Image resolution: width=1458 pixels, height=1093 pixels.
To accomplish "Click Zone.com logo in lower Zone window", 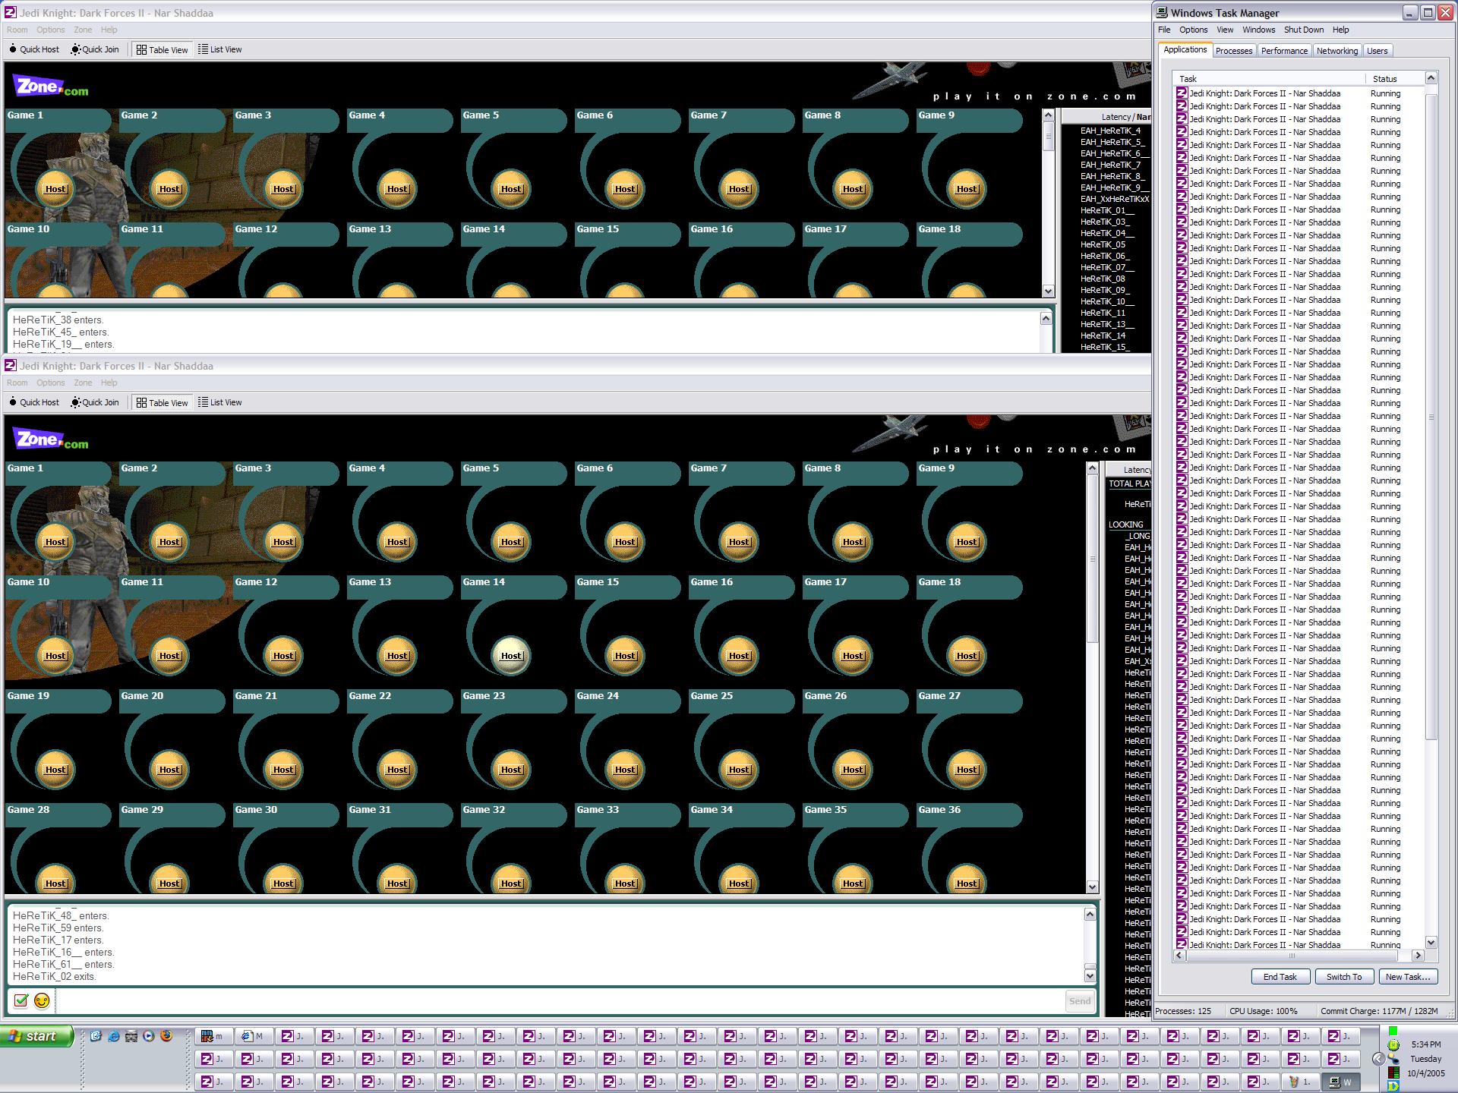I will [x=50, y=439].
